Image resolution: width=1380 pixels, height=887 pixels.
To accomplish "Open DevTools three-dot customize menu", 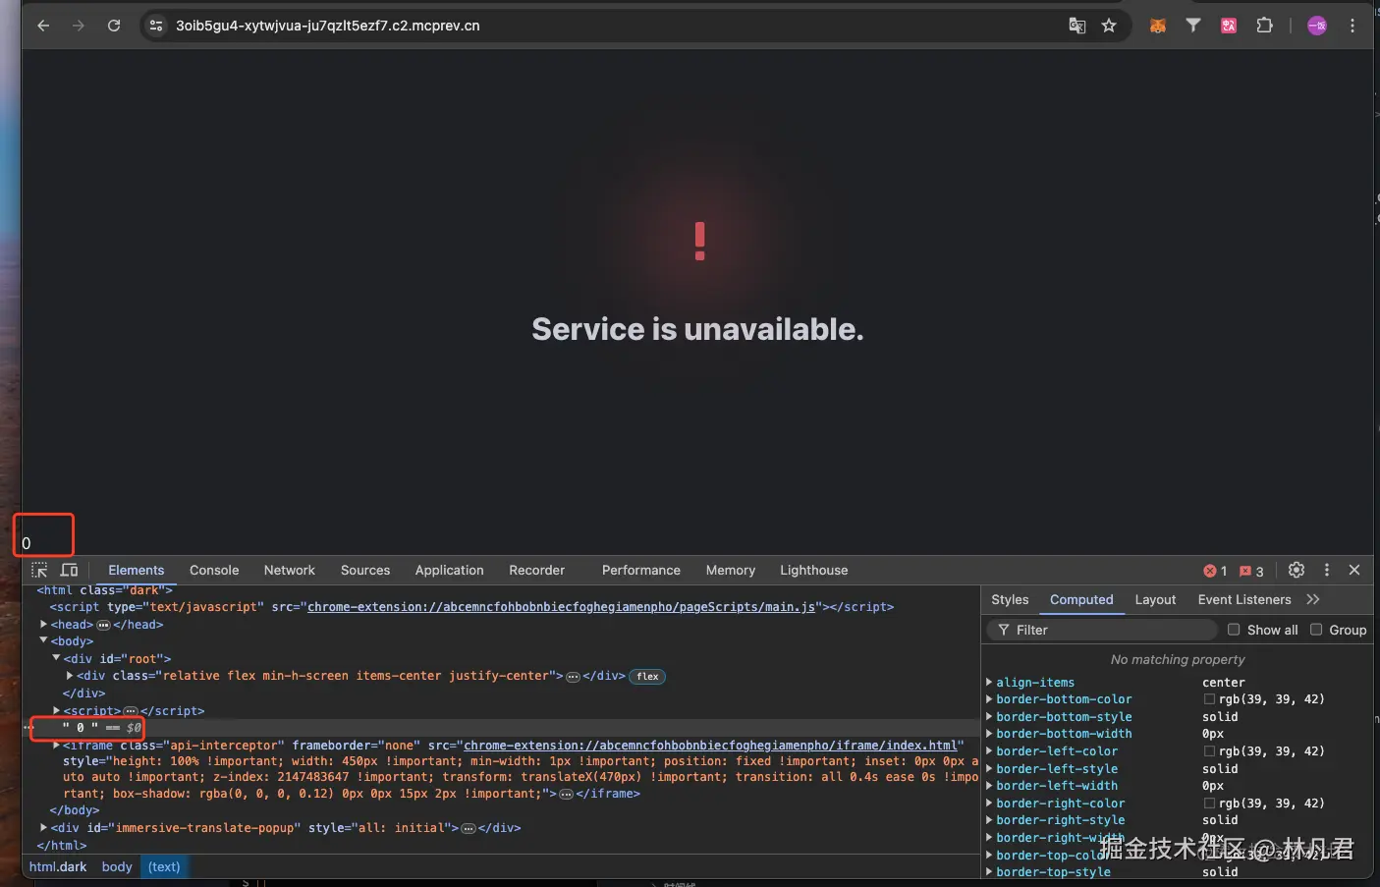I will tap(1327, 570).
